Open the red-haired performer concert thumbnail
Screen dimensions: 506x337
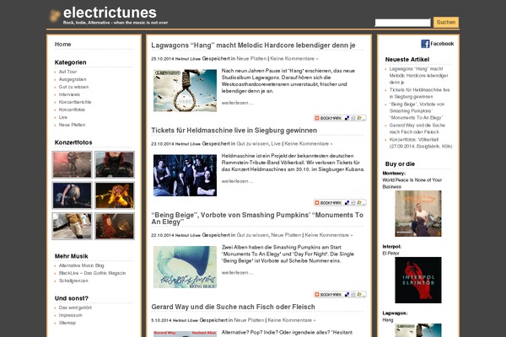(115, 164)
